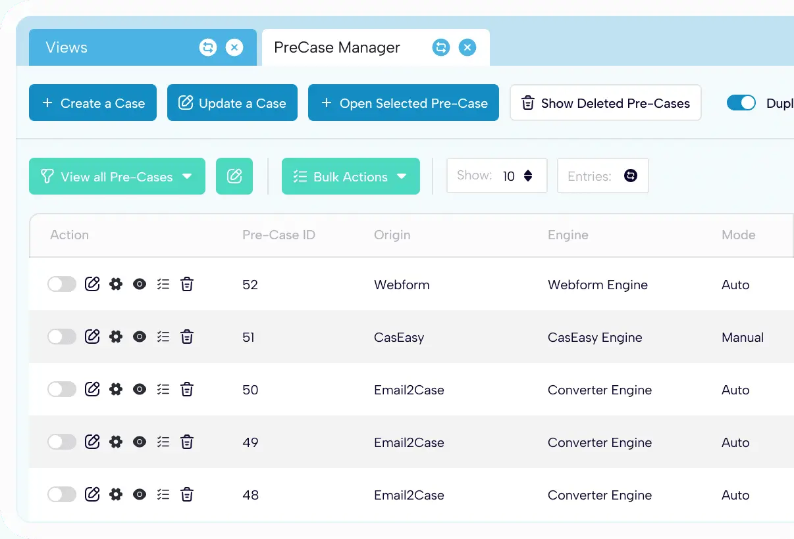The width and height of the screenshot is (794, 539).
Task: Switch to the Views tab
Action: [x=143, y=47]
